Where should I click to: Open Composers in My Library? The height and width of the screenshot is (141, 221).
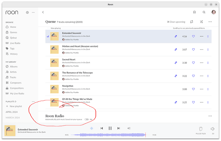[13, 83]
